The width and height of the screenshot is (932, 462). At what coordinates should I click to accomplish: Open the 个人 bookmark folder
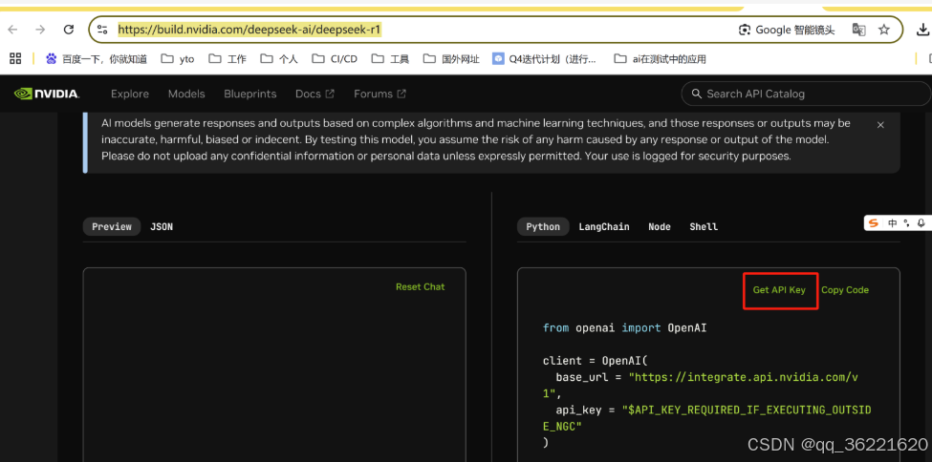[279, 59]
